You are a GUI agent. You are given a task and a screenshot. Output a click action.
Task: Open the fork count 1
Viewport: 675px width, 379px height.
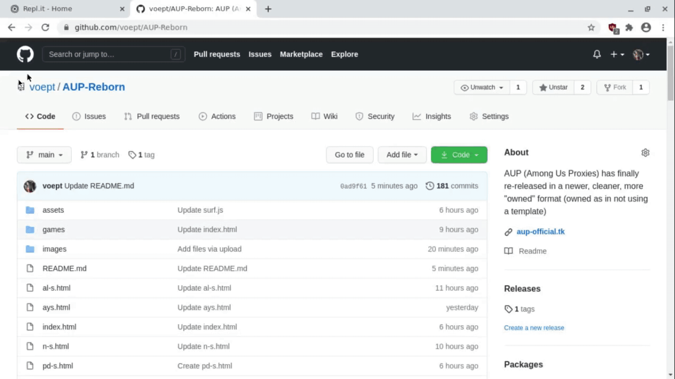pos(641,88)
